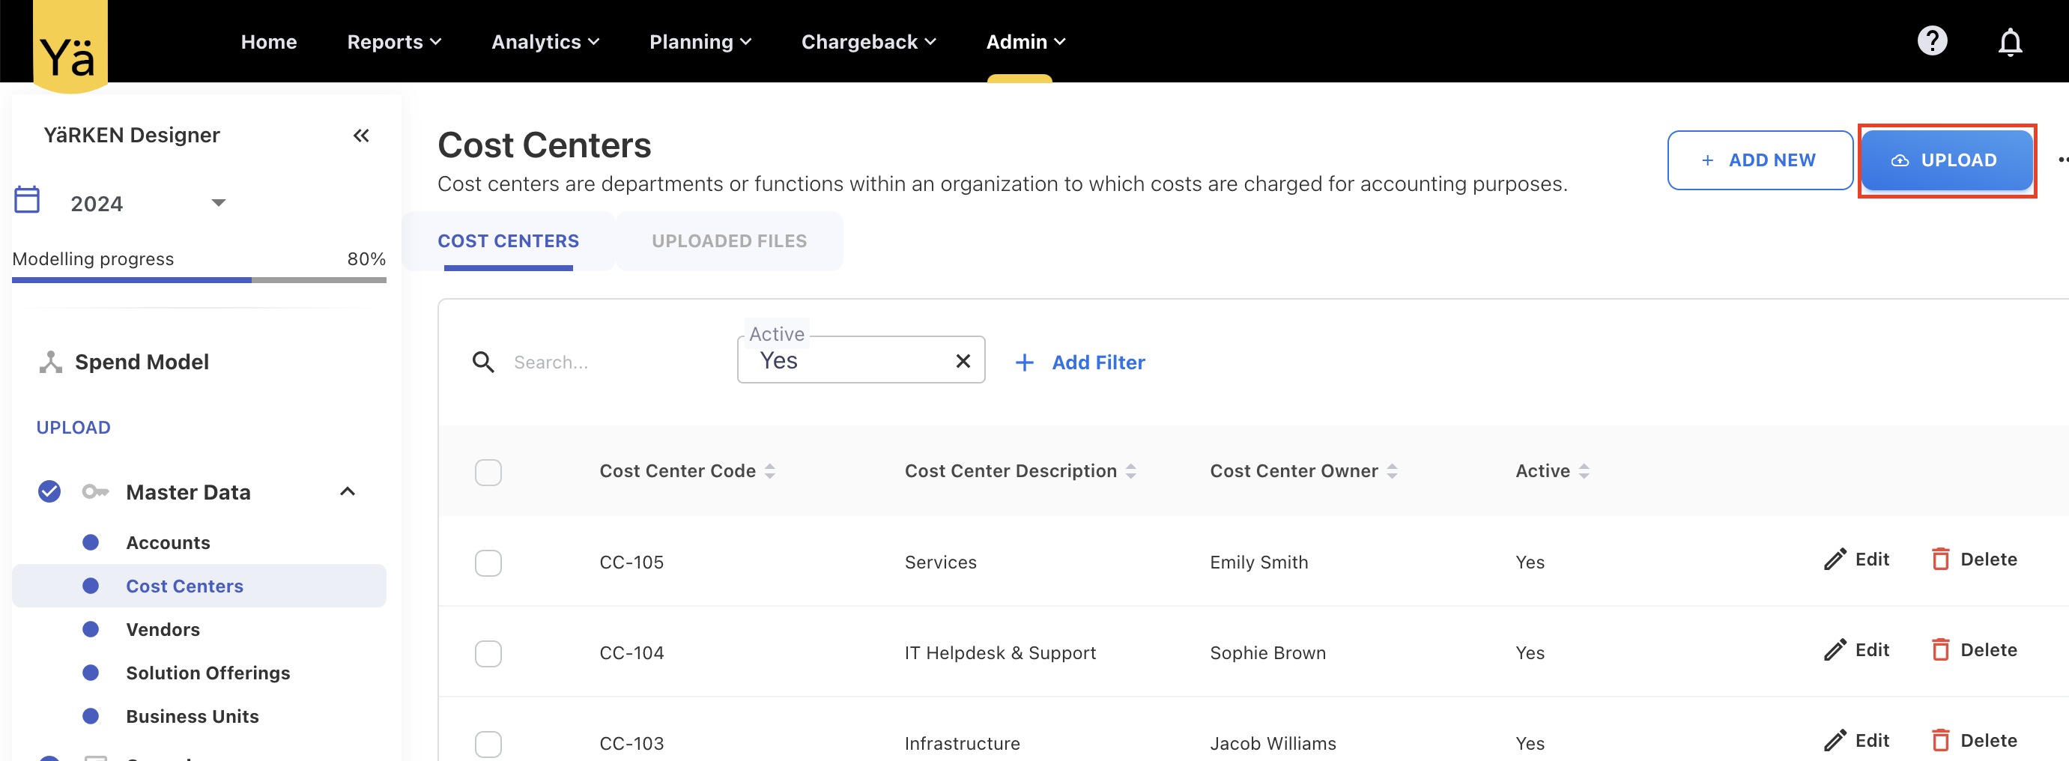Open the 2024 year dropdown
Viewport: 2069px width, 761px height.
pyautogui.click(x=218, y=203)
